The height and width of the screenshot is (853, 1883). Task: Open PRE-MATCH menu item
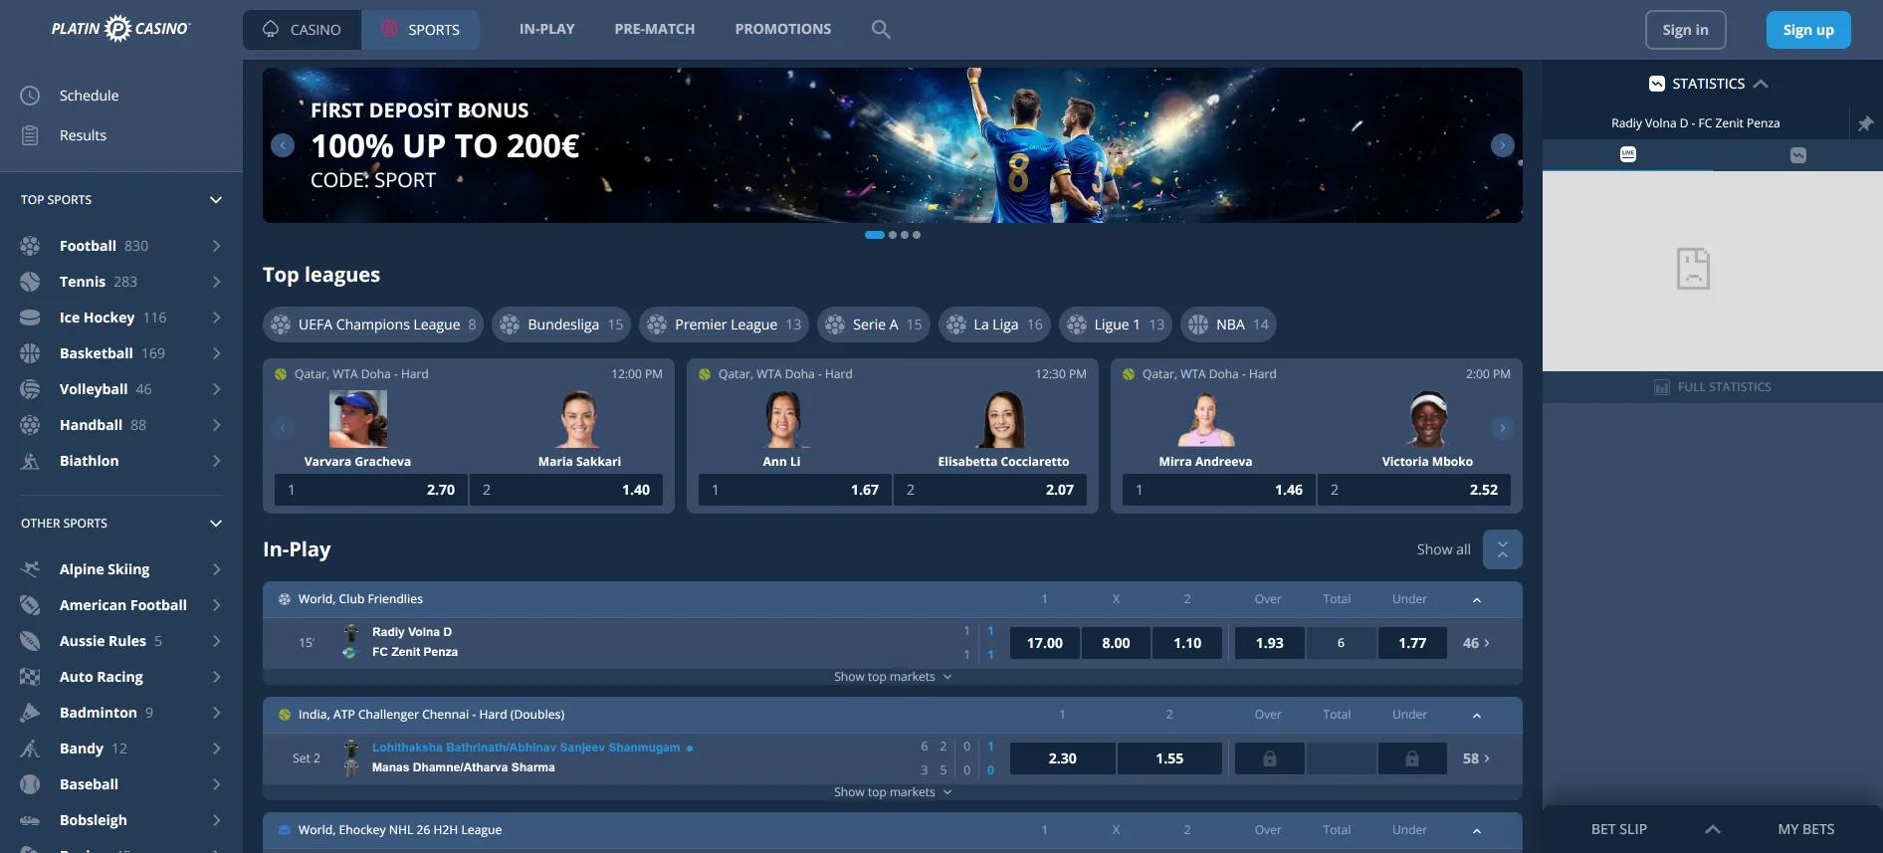(x=655, y=29)
